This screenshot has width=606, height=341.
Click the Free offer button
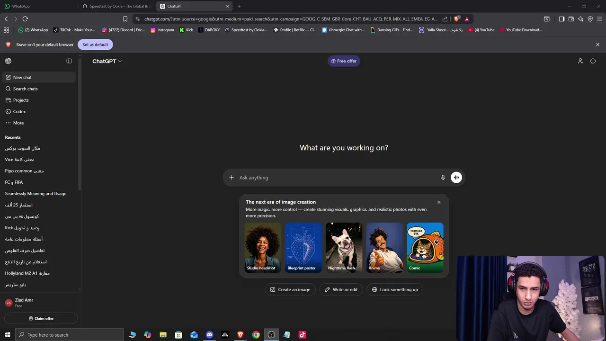344,61
